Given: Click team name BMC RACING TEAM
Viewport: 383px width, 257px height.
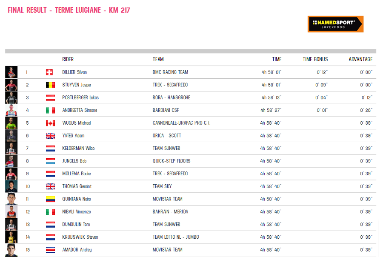Looking at the screenshot, I should tap(170, 72).
